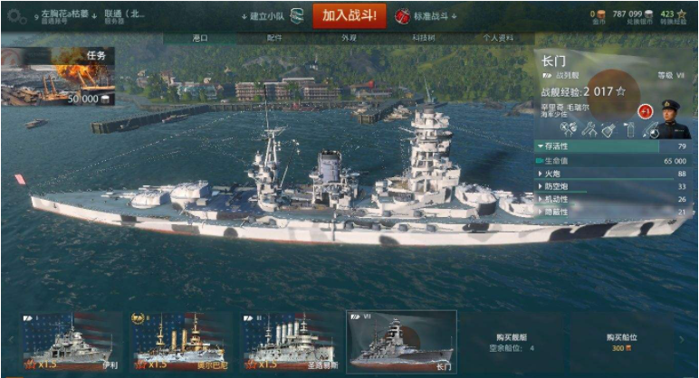Click the 购买船位 300 button
This screenshot has width=699, height=378.
point(622,342)
